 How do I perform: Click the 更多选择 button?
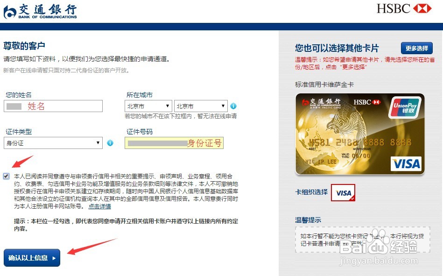click(417, 49)
